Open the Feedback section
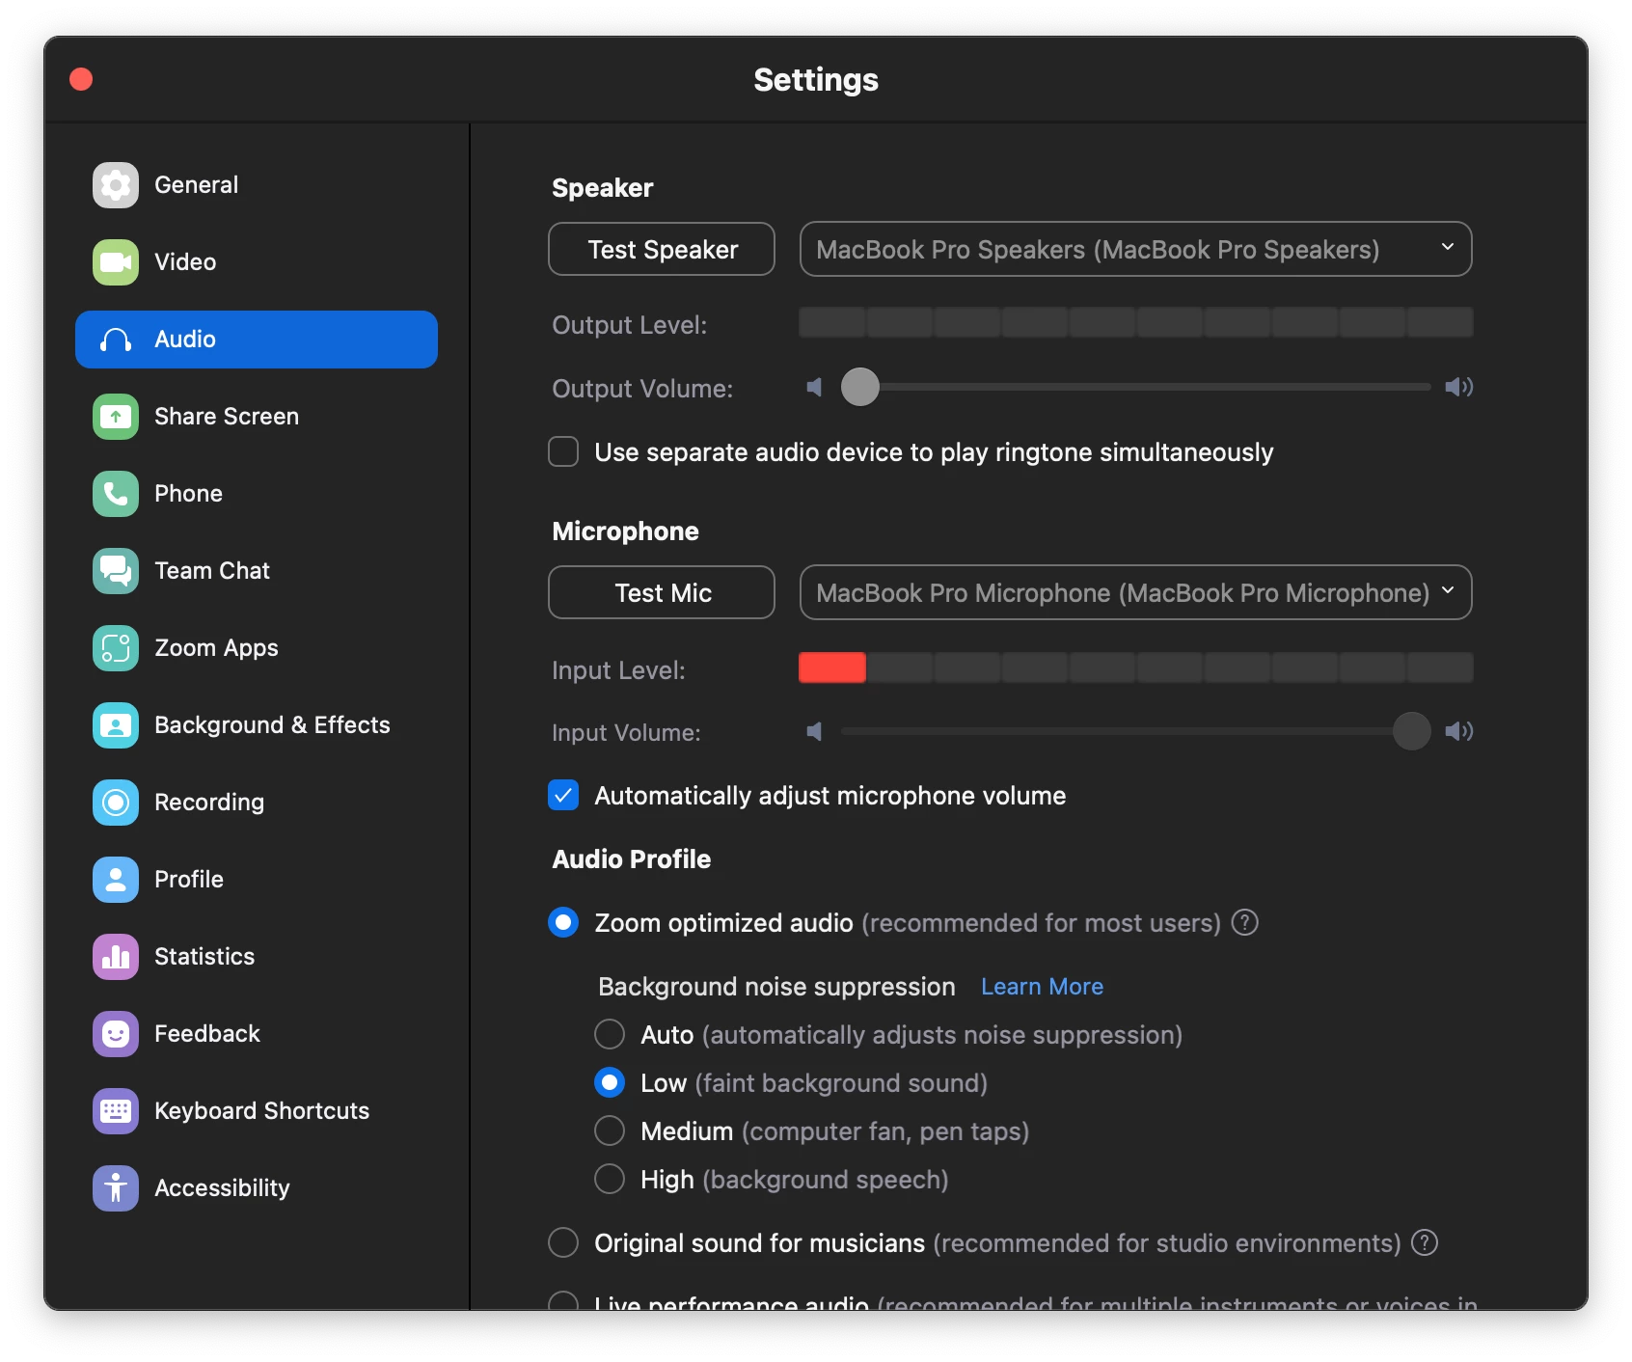This screenshot has height=1362, width=1632. (257, 1034)
